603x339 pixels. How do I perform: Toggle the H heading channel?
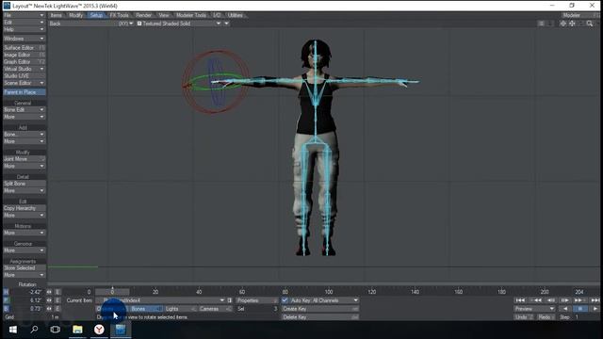point(6,292)
